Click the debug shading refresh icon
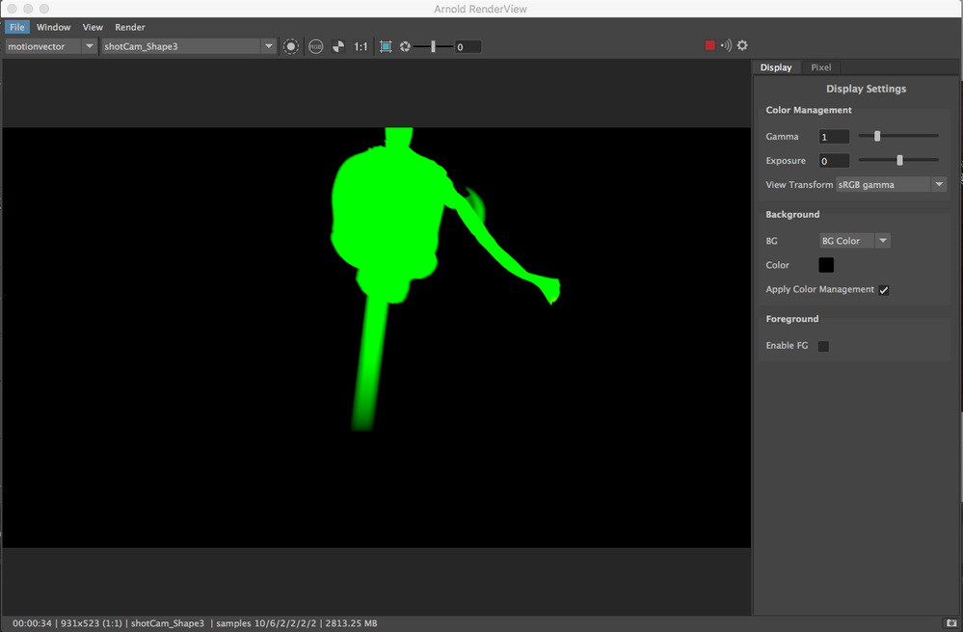The image size is (963, 632). point(405,46)
